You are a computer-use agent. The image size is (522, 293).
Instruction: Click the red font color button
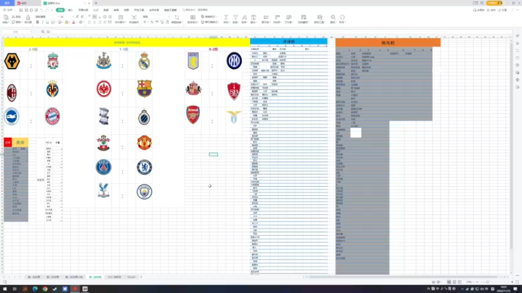click(x=74, y=22)
